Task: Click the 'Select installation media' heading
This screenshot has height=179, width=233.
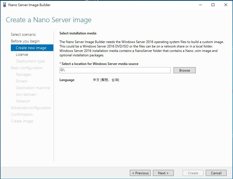Action: click(78, 33)
